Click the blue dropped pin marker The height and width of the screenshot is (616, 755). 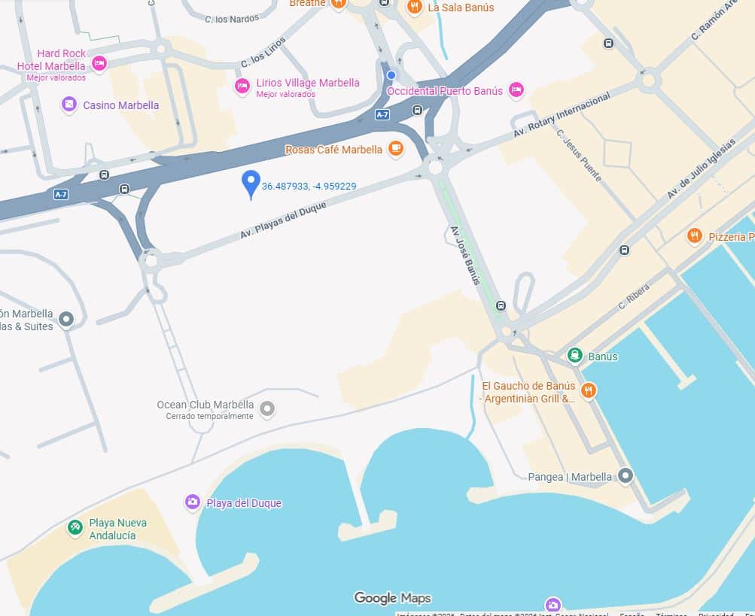click(x=251, y=185)
